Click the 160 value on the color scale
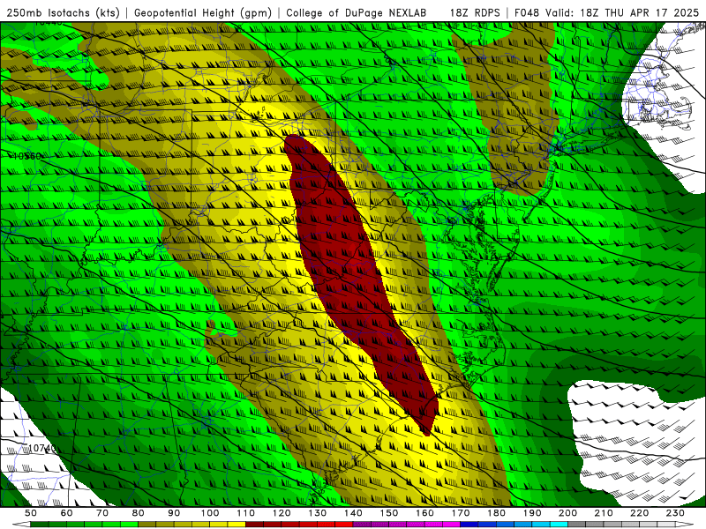Viewport: 706px width, 529px height. 424,513
